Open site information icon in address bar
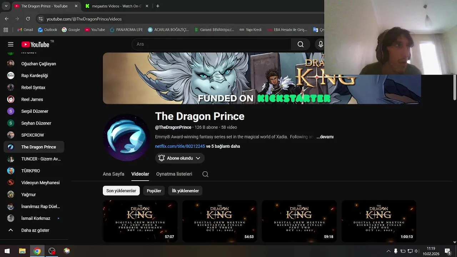Viewport: 457px width, 257px height. tap(40, 19)
